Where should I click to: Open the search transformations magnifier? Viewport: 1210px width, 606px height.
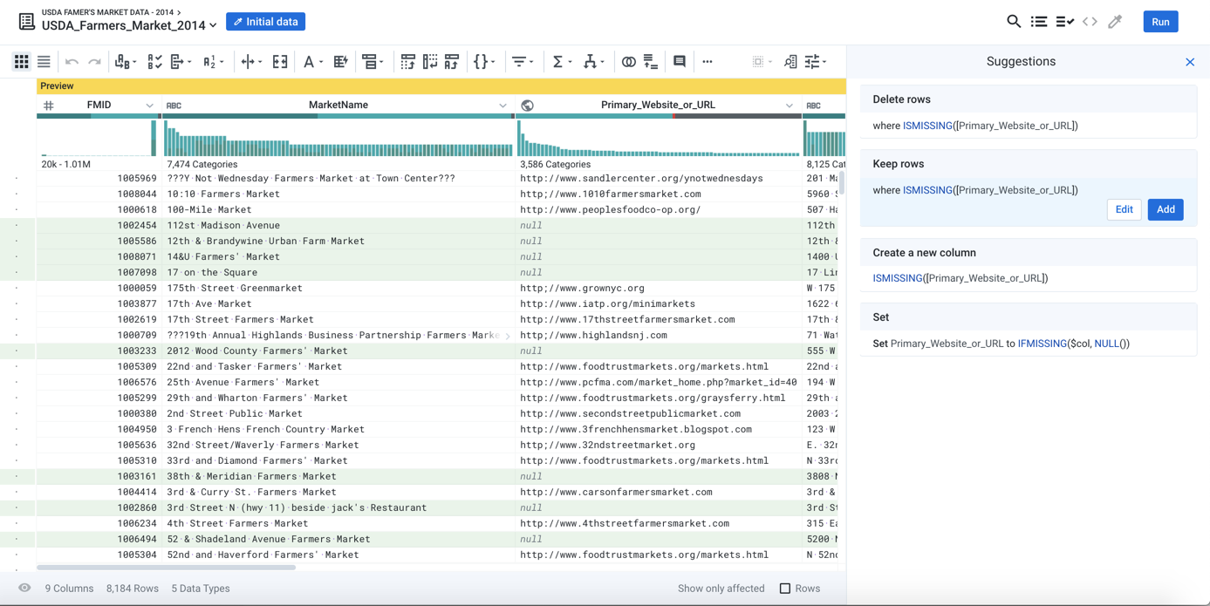pos(1013,22)
